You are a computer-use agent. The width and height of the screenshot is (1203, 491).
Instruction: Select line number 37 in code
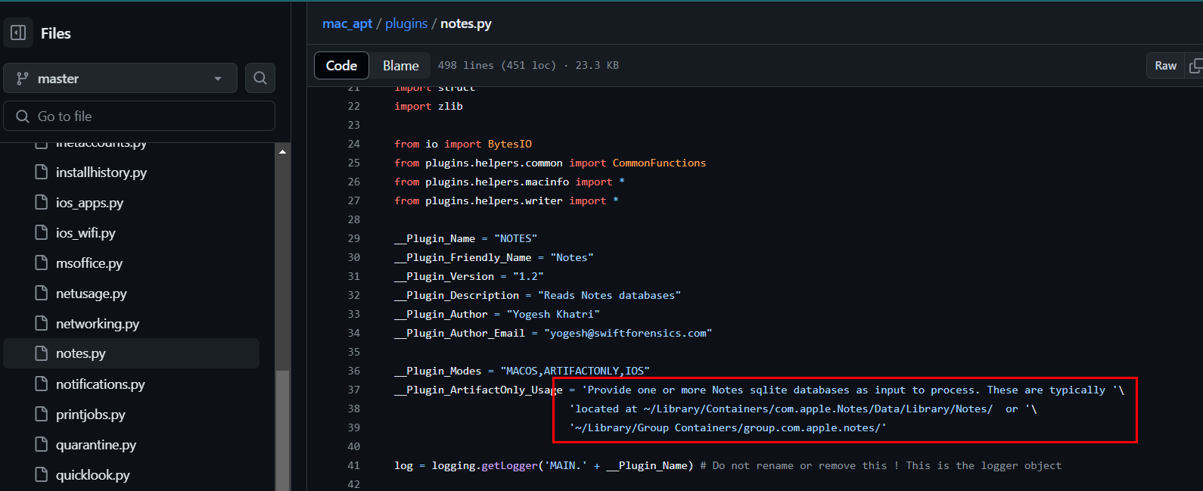[x=354, y=390]
